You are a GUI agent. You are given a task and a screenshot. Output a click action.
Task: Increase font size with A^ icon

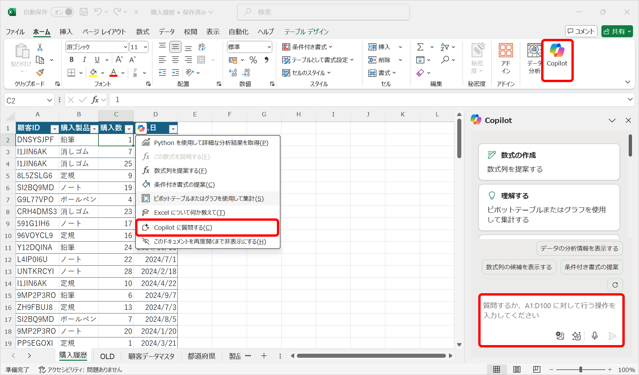tap(119, 60)
